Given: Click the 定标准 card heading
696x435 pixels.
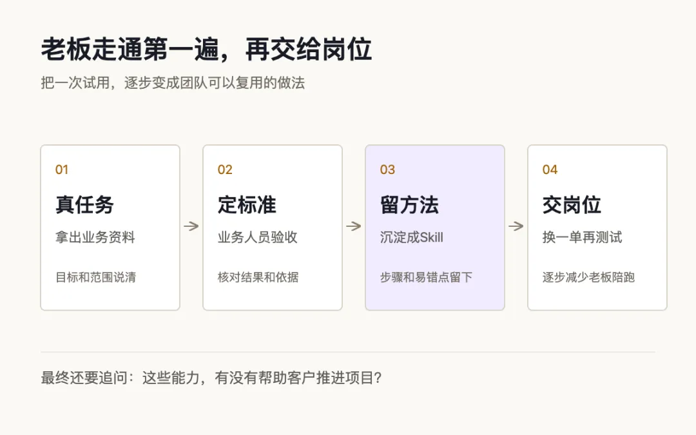Looking at the screenshot, I should [247, 205].
